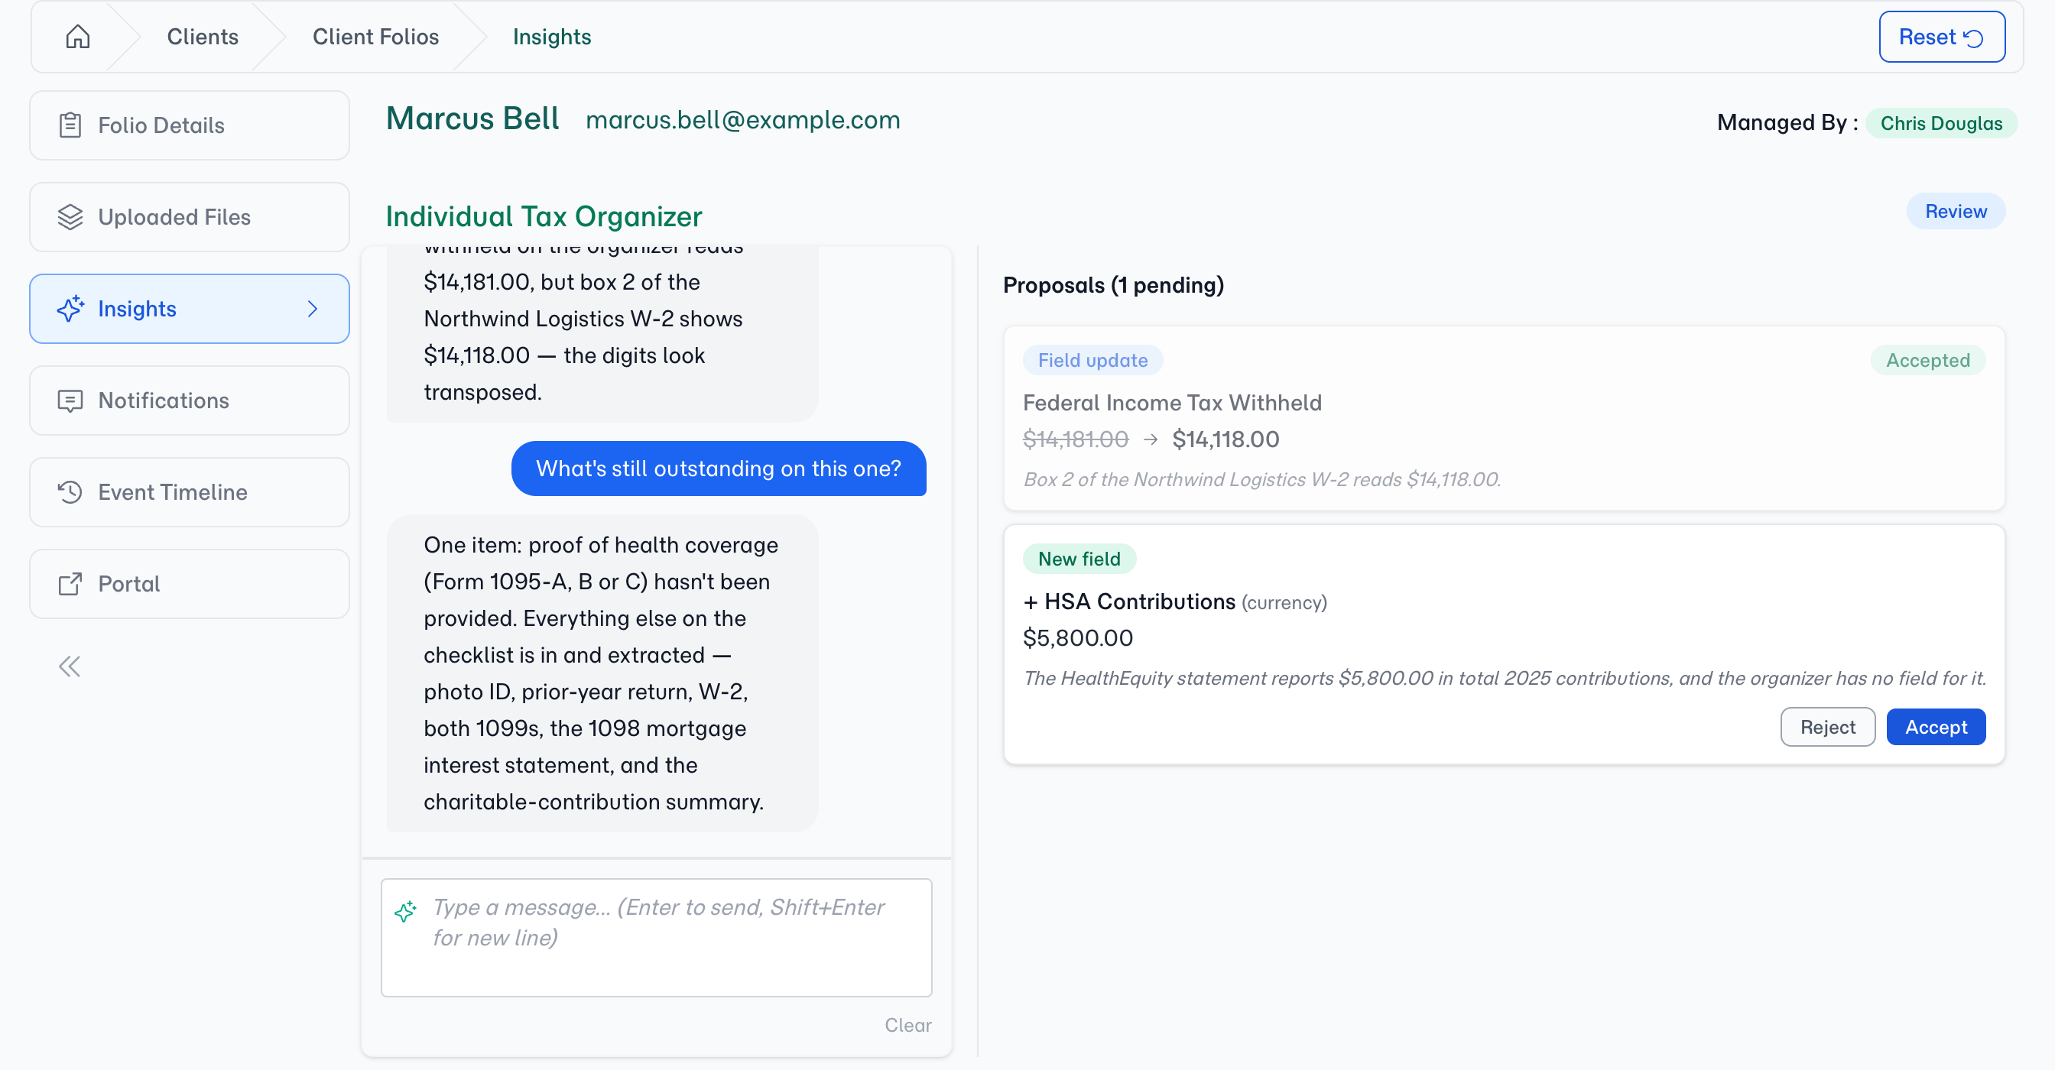Focus the Type a message input field
The height and width of the screenshot is (1070, 2055).
657,937
